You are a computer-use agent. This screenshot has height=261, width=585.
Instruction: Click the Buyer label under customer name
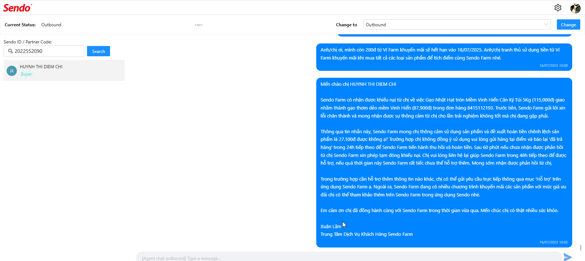(x=26, y=74)
